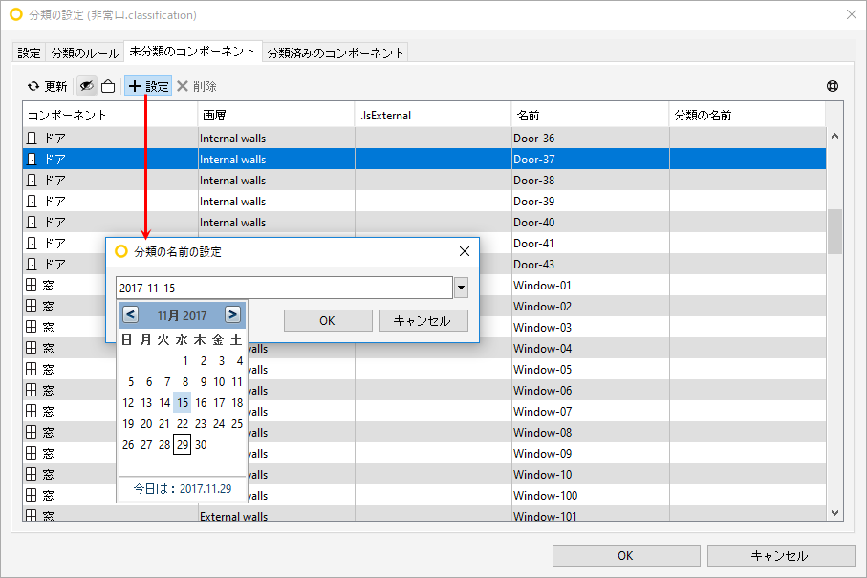Image resolution: width=867 pixels, height=578 pixels.
Task: Go to the next month in the calendar
Action: [233, 315]
